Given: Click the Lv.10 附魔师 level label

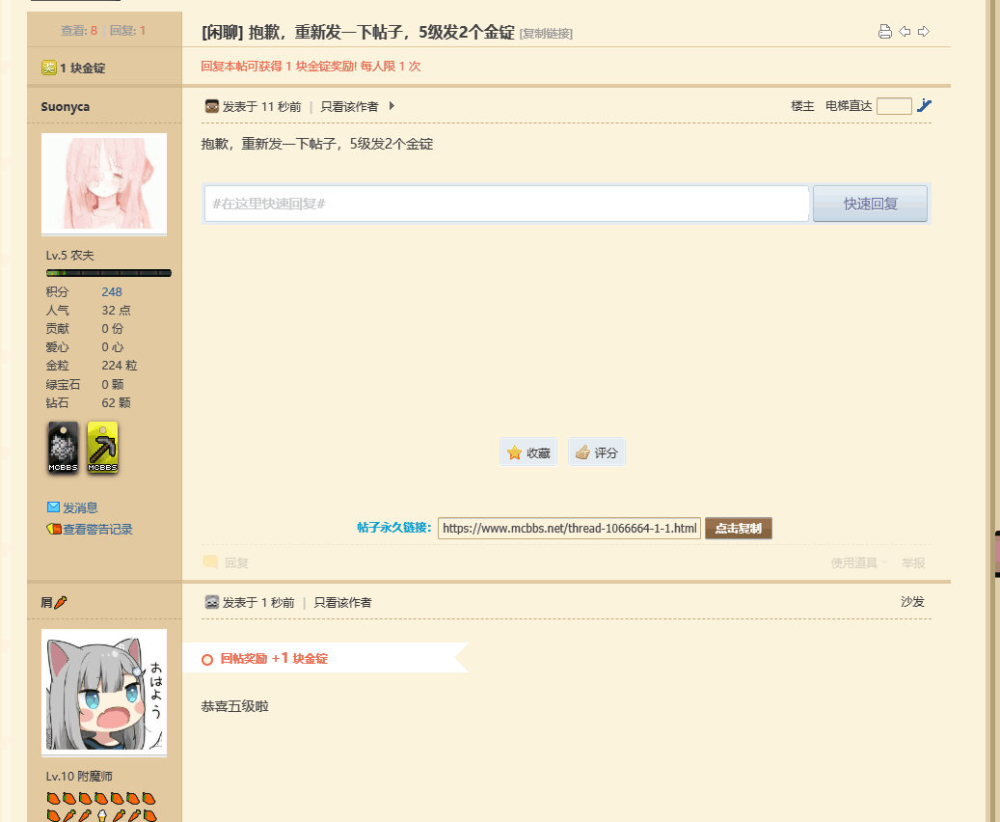Looking at the screenshot, I should 79,776.
